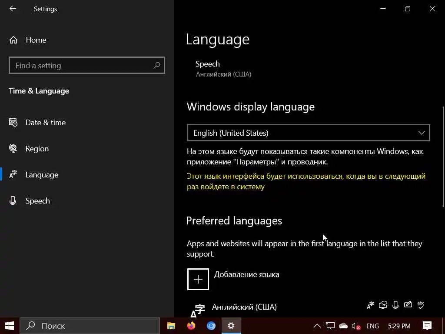
Task: Click the language glyph icon beside Английский (США)
Action: pyautogui.click(x=198, y=310)
